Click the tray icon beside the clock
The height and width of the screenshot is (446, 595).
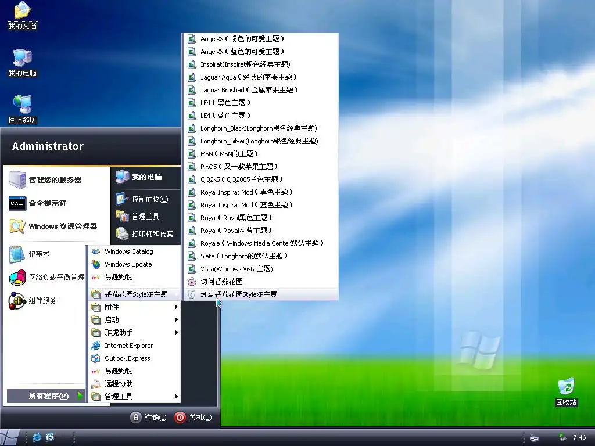click(562, 438)
